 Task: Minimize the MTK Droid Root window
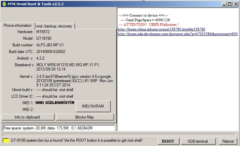pyautogui.click(x=224, y=4)
